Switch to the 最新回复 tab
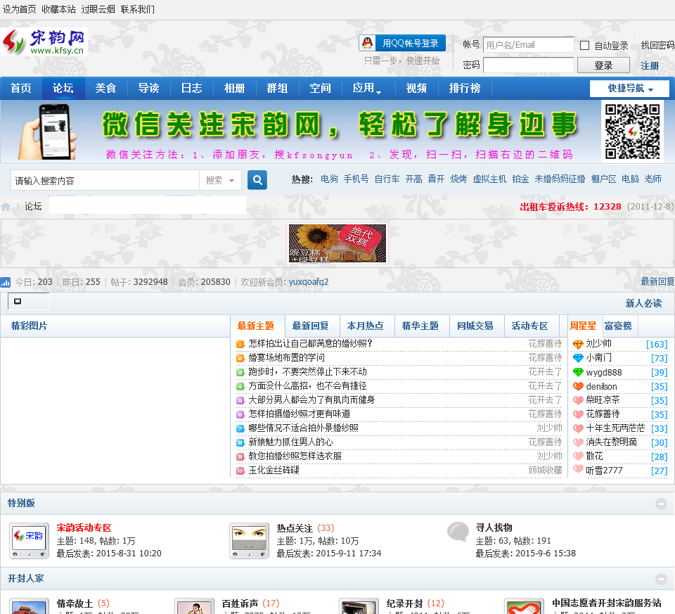Screen dimensions: 675x614 point(310,326)
